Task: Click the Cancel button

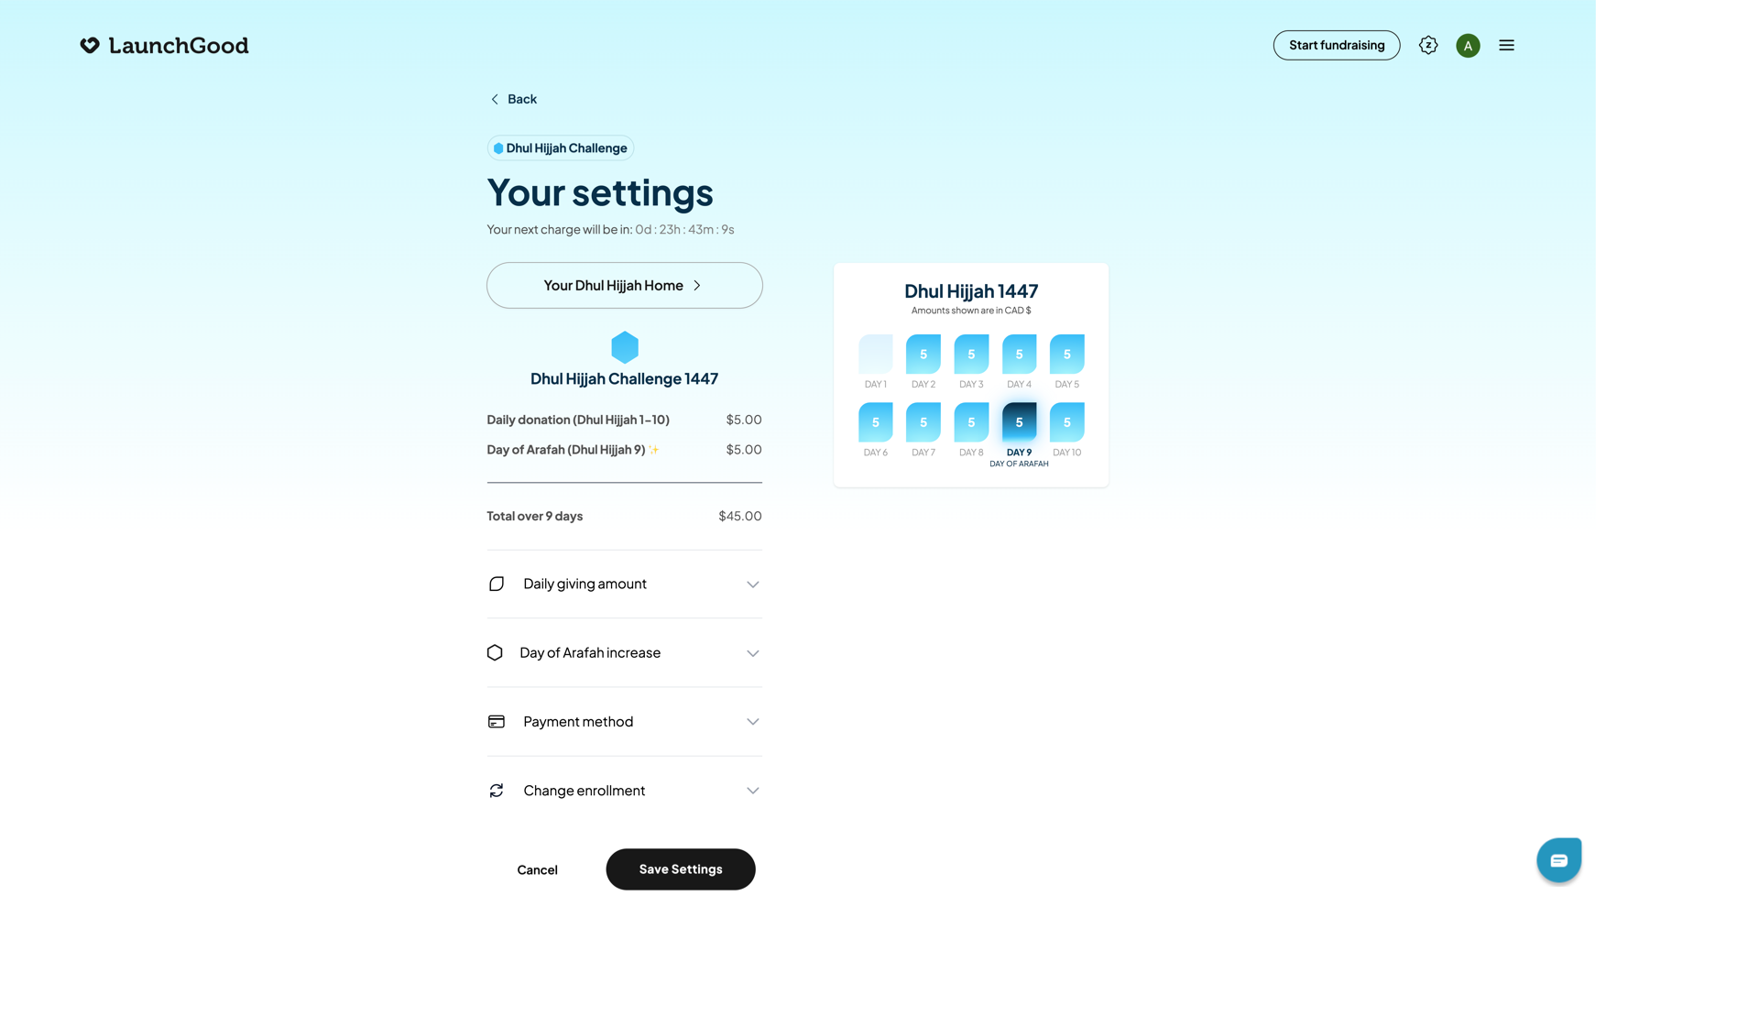Action: click(537, 870)
